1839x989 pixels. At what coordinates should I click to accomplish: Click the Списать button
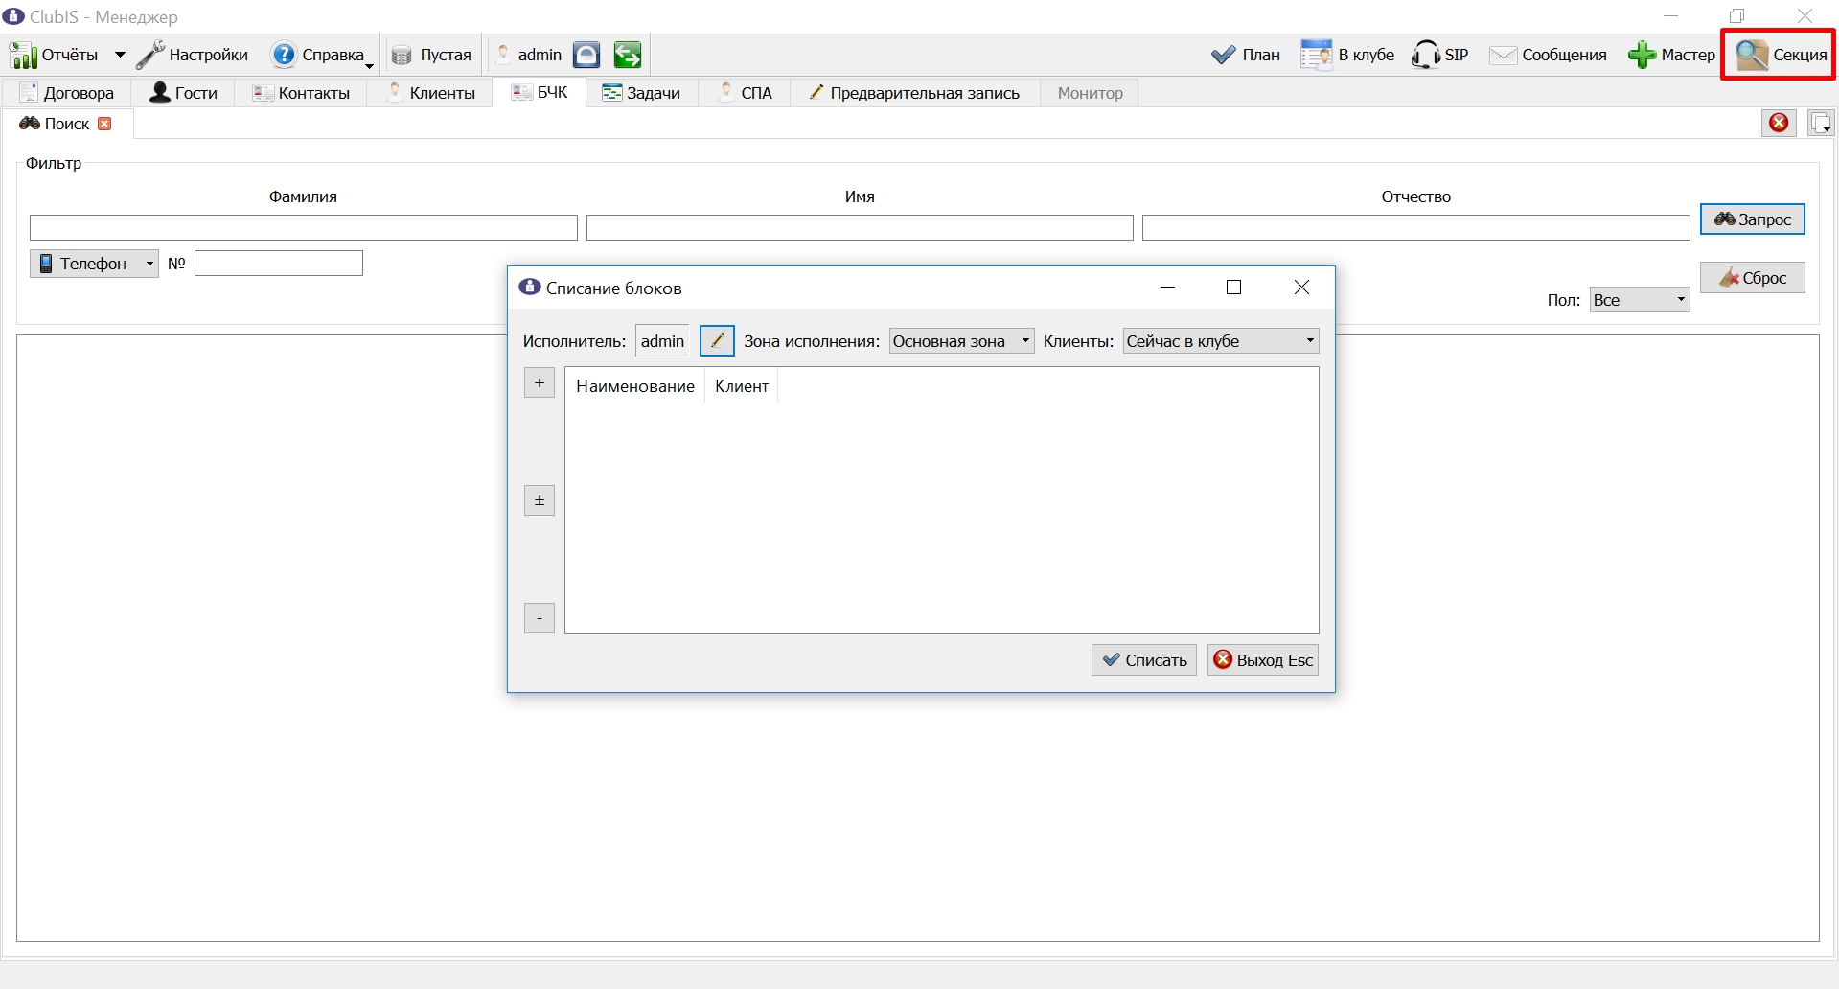coord(1144,659)
